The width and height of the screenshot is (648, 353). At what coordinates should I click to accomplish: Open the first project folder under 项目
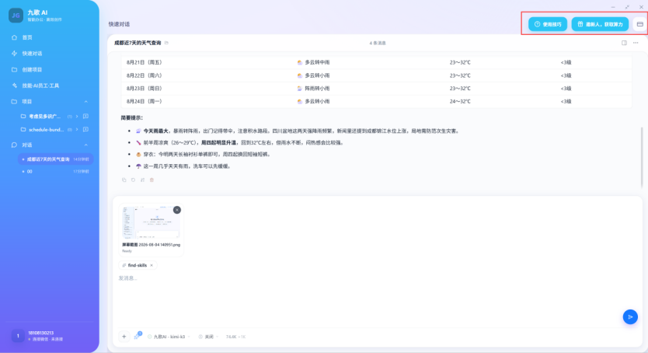pos(44,117)
